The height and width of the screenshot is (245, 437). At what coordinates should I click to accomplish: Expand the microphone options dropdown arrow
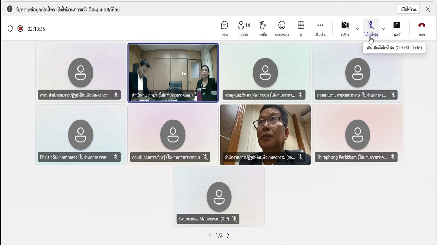coord(383,29)
